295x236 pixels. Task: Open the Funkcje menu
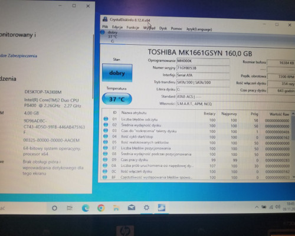[133, 27]
